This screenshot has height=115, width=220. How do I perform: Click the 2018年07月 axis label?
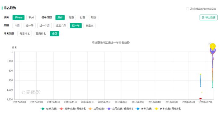coord(206,102)
